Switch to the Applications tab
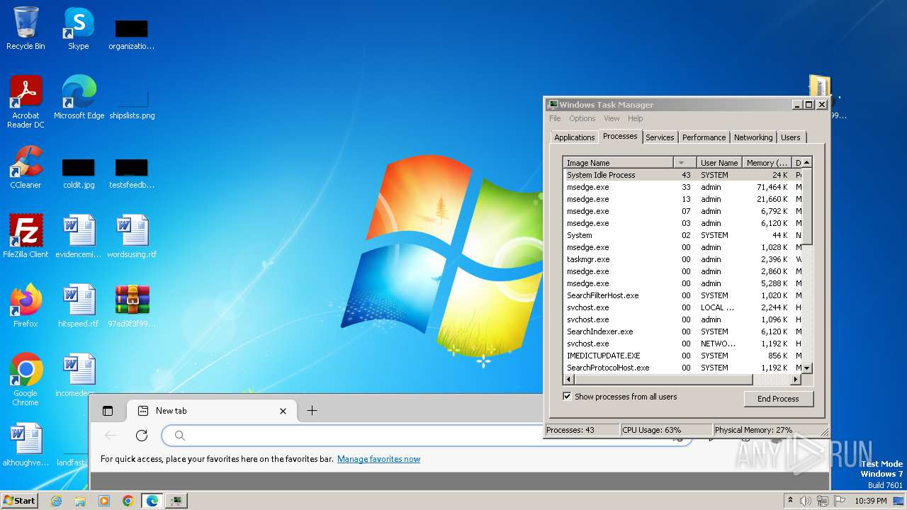Image resolution: width=907 pixels, height=510 pixels. [574, 137]
